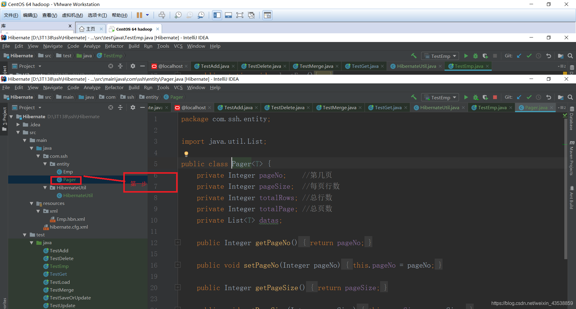Viewport: 576px width, 309px height.
Task: Toggle Maven Projects tool window
Action: click(x=571, y=158)
